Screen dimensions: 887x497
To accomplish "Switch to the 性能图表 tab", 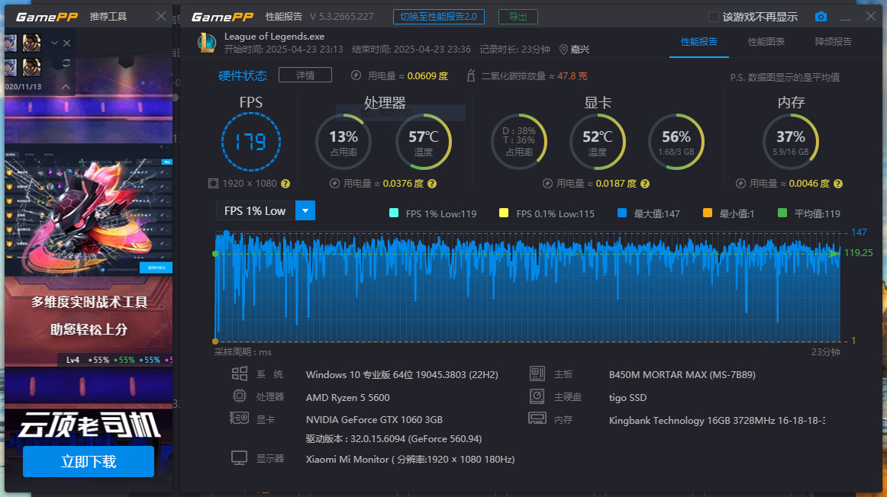I will tap(766, 42).
